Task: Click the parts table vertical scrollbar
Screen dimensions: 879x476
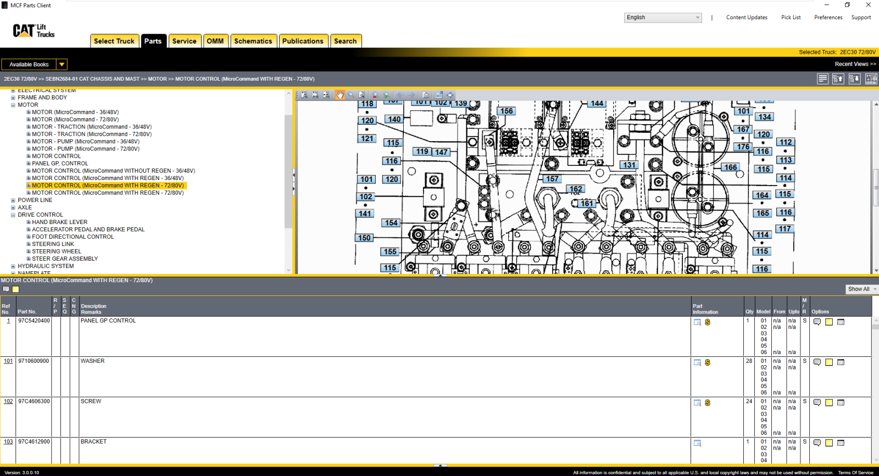Action: click(875, 391)
